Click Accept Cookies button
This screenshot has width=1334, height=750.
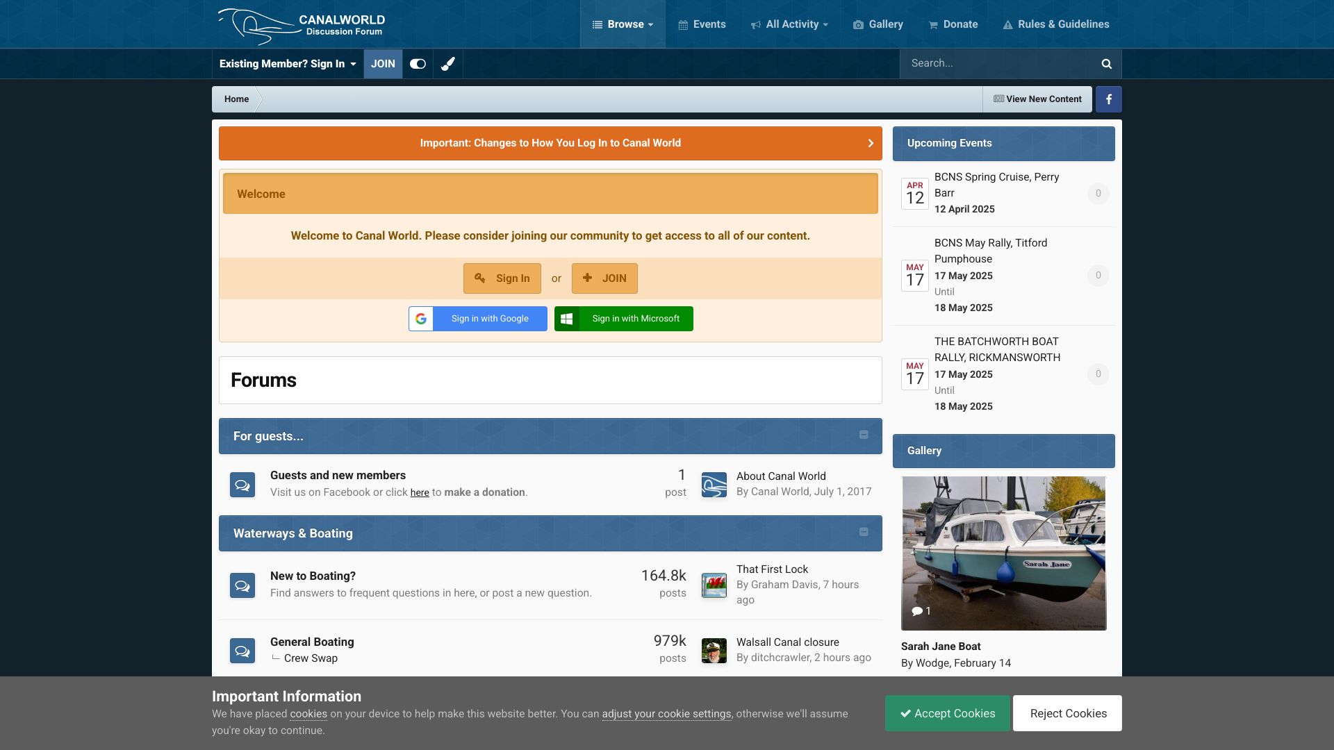coord(947,713)
